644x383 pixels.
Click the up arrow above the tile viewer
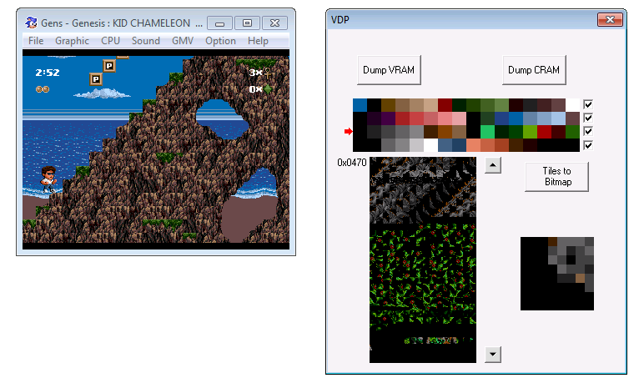[493, 165]
